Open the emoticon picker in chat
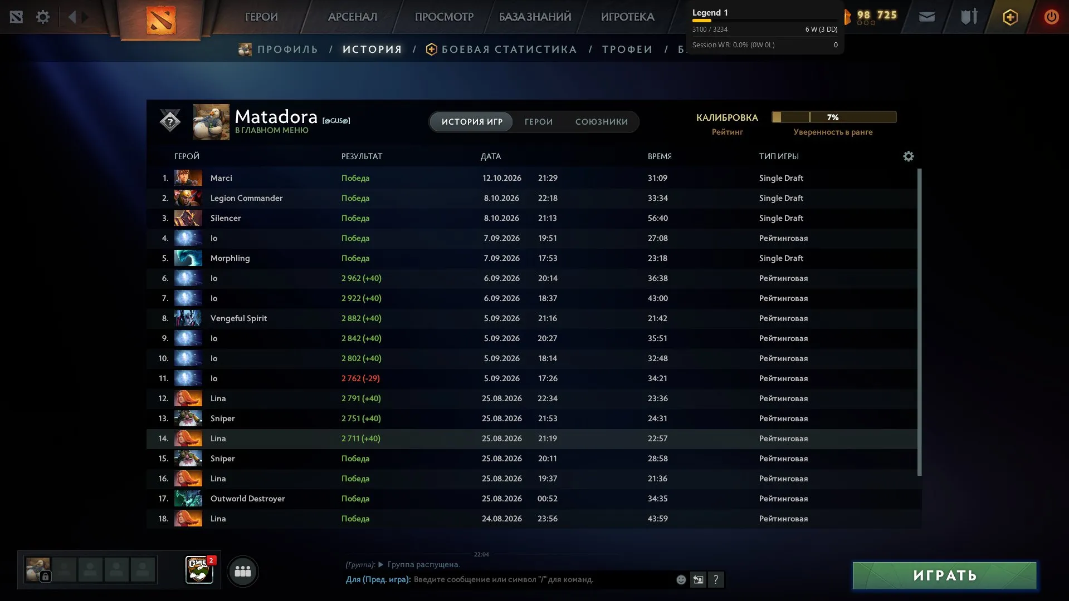The image size is (1069, 601). coord(681,580)
